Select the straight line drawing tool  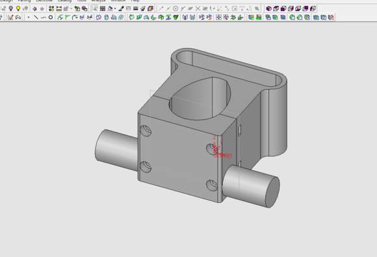pos(36,18)
